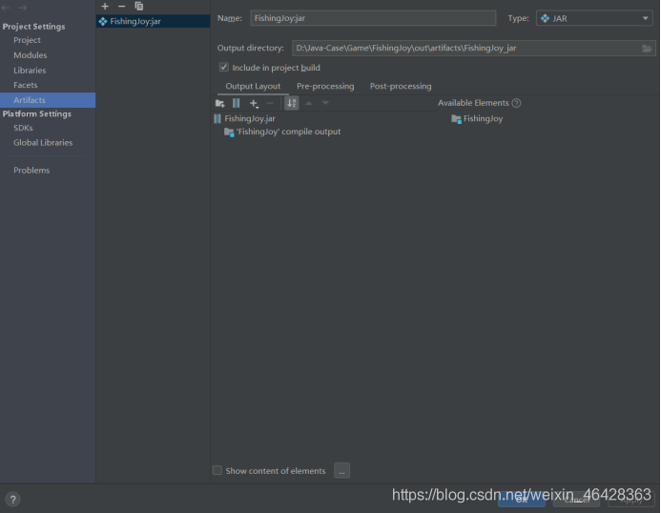Click the help question mark button

pyautogui.click(x=13, y=500)
